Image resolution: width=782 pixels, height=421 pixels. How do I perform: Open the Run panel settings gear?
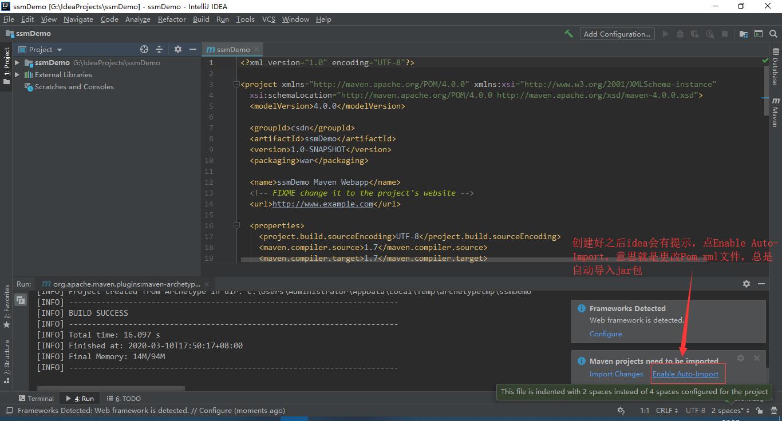747,283
